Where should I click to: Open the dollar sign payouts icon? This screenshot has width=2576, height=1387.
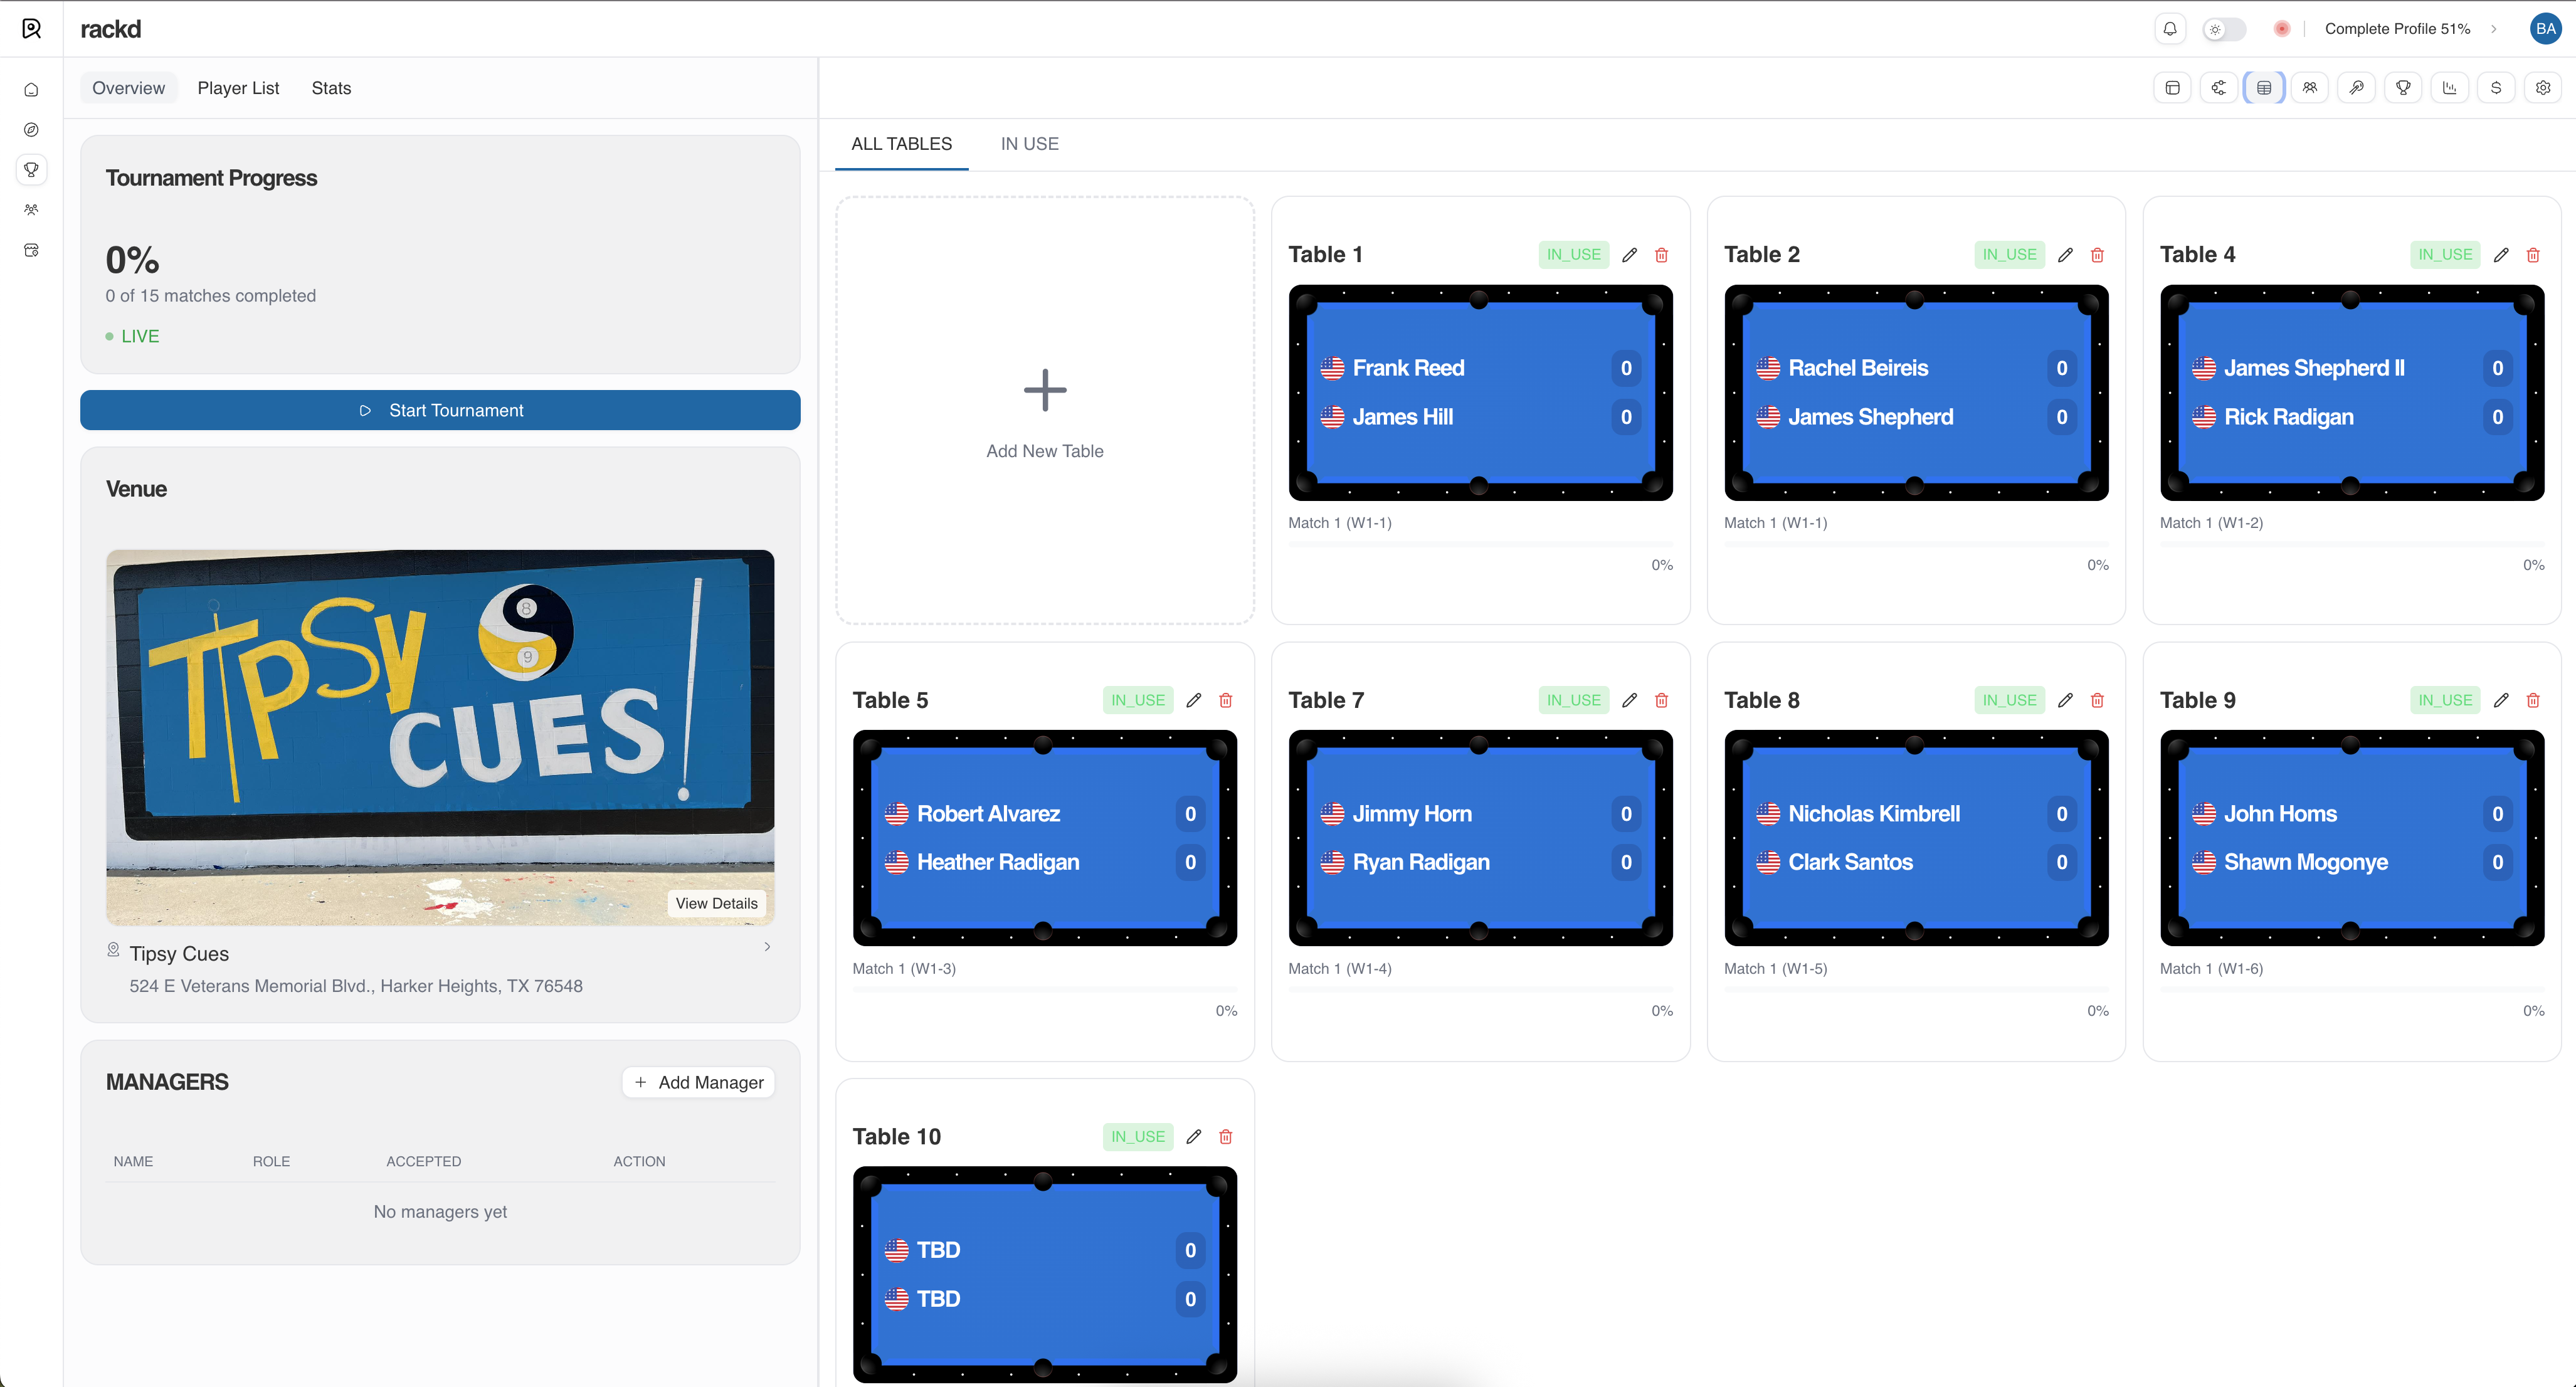coord(2496,88)
